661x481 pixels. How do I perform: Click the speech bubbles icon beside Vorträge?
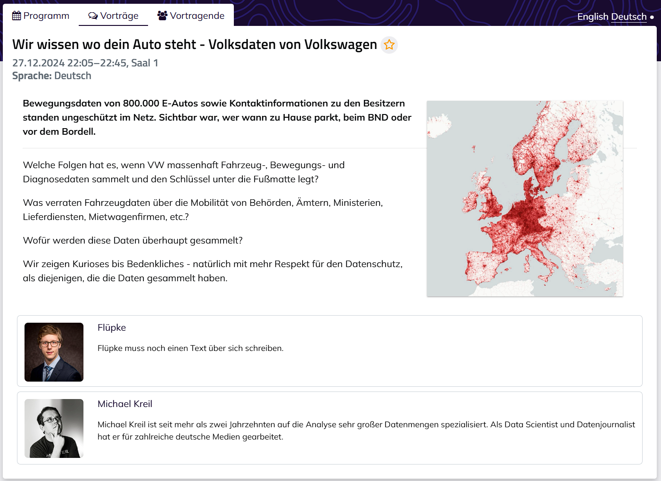[93, 16]
